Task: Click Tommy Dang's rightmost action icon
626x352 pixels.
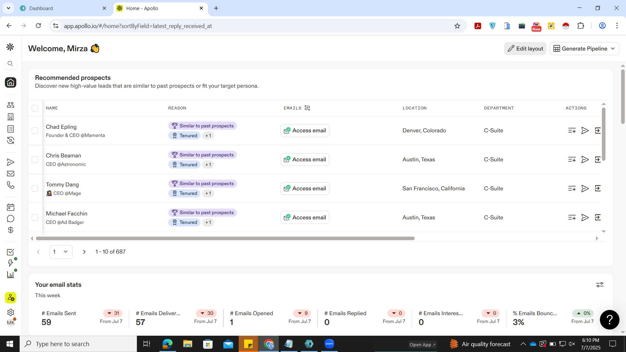Action: point(598,188)
